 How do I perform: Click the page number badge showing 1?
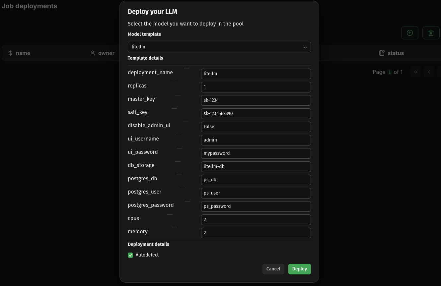point(390,72)
